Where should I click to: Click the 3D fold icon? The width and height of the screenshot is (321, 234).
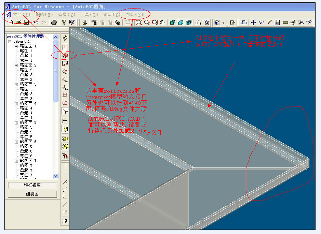pos(65,146)
